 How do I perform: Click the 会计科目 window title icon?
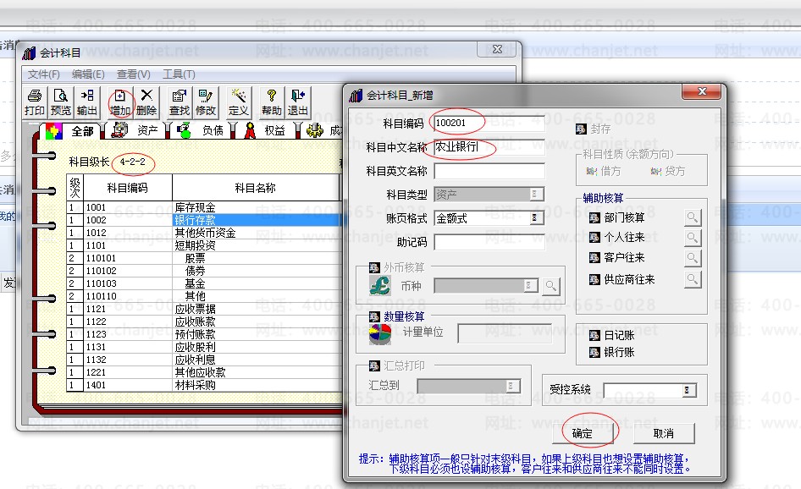point(29,52)
